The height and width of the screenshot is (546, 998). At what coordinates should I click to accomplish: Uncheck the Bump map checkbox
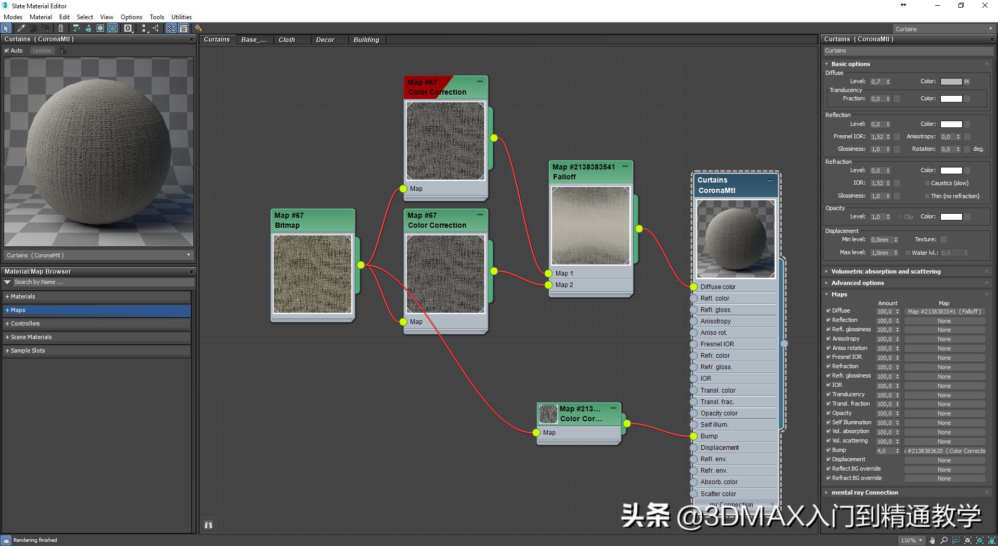tap(829, 450)
